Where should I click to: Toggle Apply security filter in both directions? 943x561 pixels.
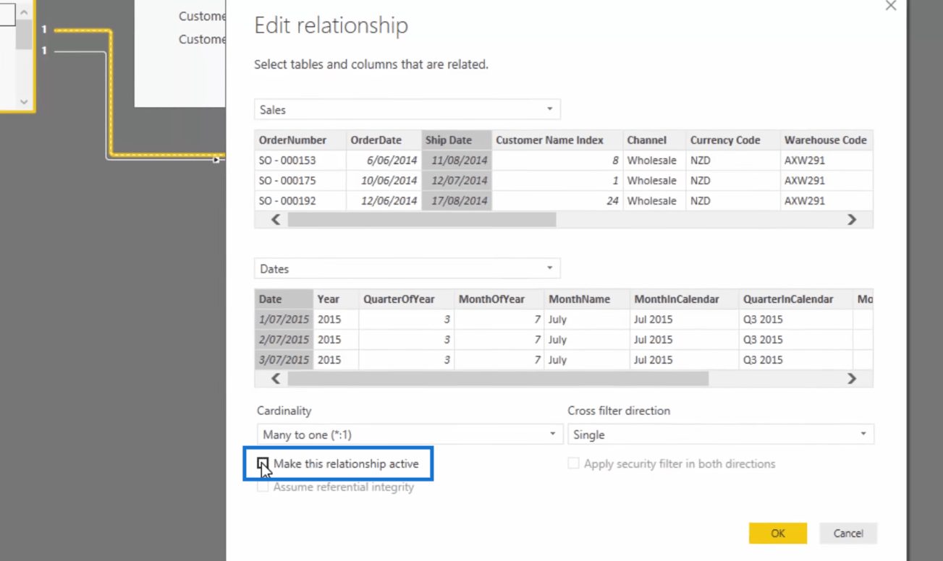pyautogui.click(x=573, y=464)
